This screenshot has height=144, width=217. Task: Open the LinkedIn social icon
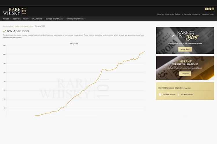[x=213, y=9]
